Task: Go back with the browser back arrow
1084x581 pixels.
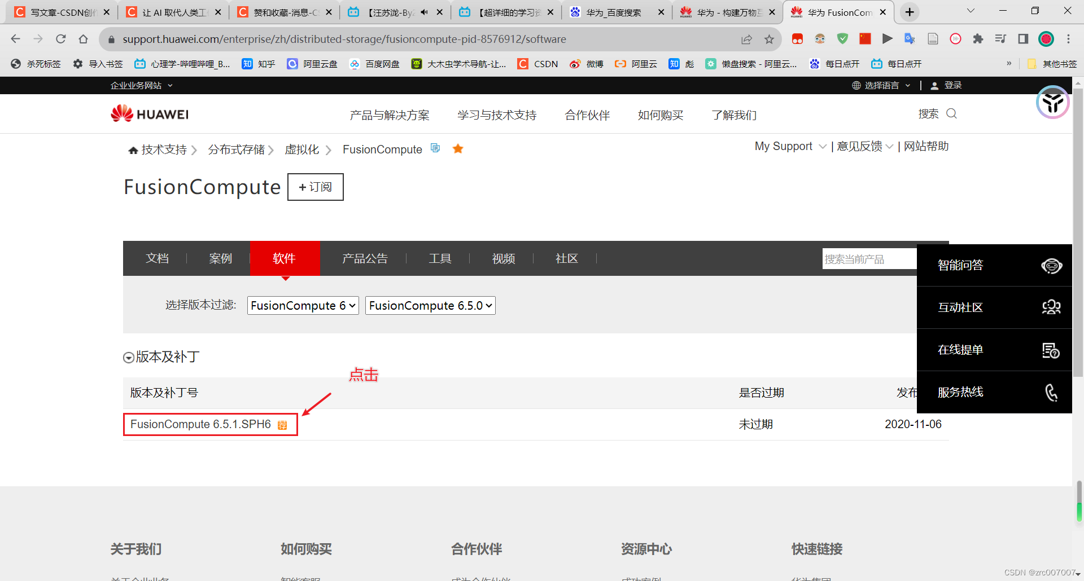Action: (16, 39)
